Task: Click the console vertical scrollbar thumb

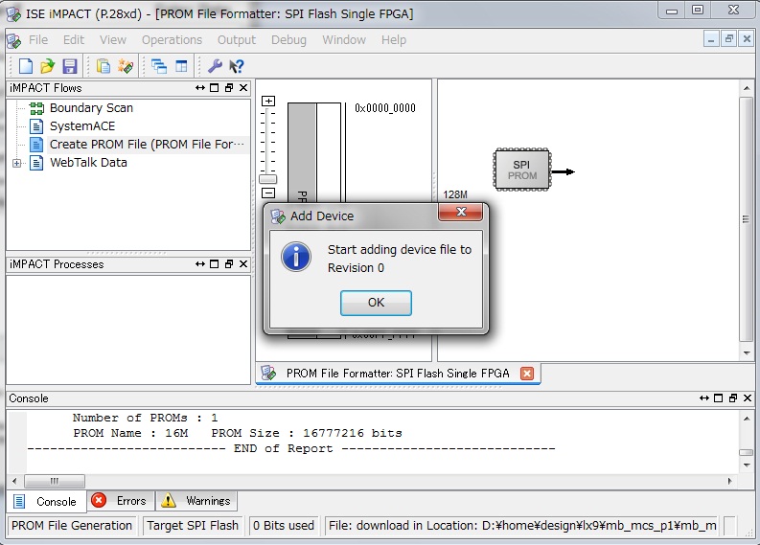Action: click(x=746, y=452)
